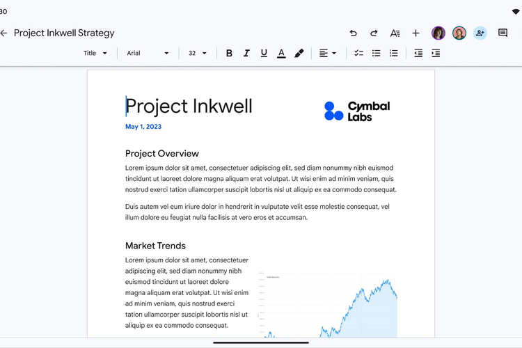The width and height of the screenshot is (522, 348).
Task: Toggle underline formatting
Action: point(264,53)
